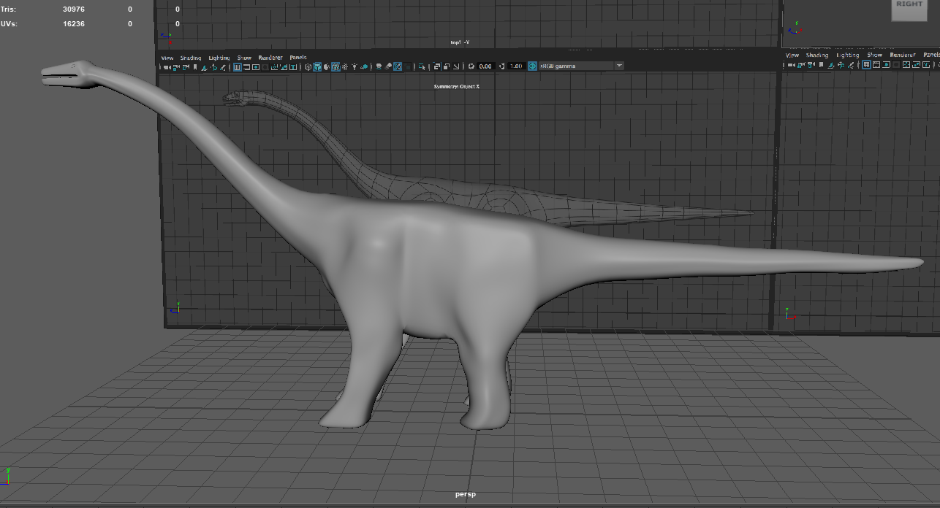Click the grease pencil icon

coord(223,66)
